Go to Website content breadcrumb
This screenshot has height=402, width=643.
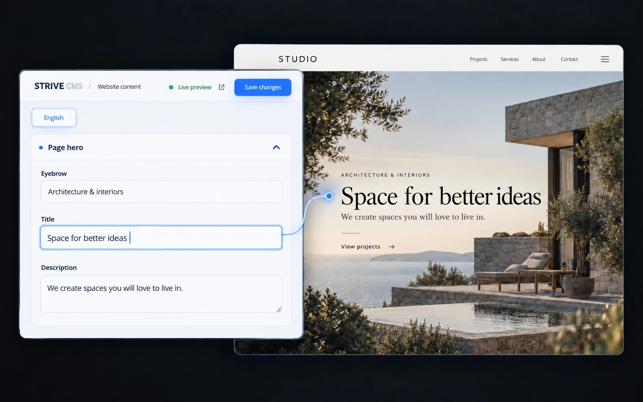click(119, 86)
